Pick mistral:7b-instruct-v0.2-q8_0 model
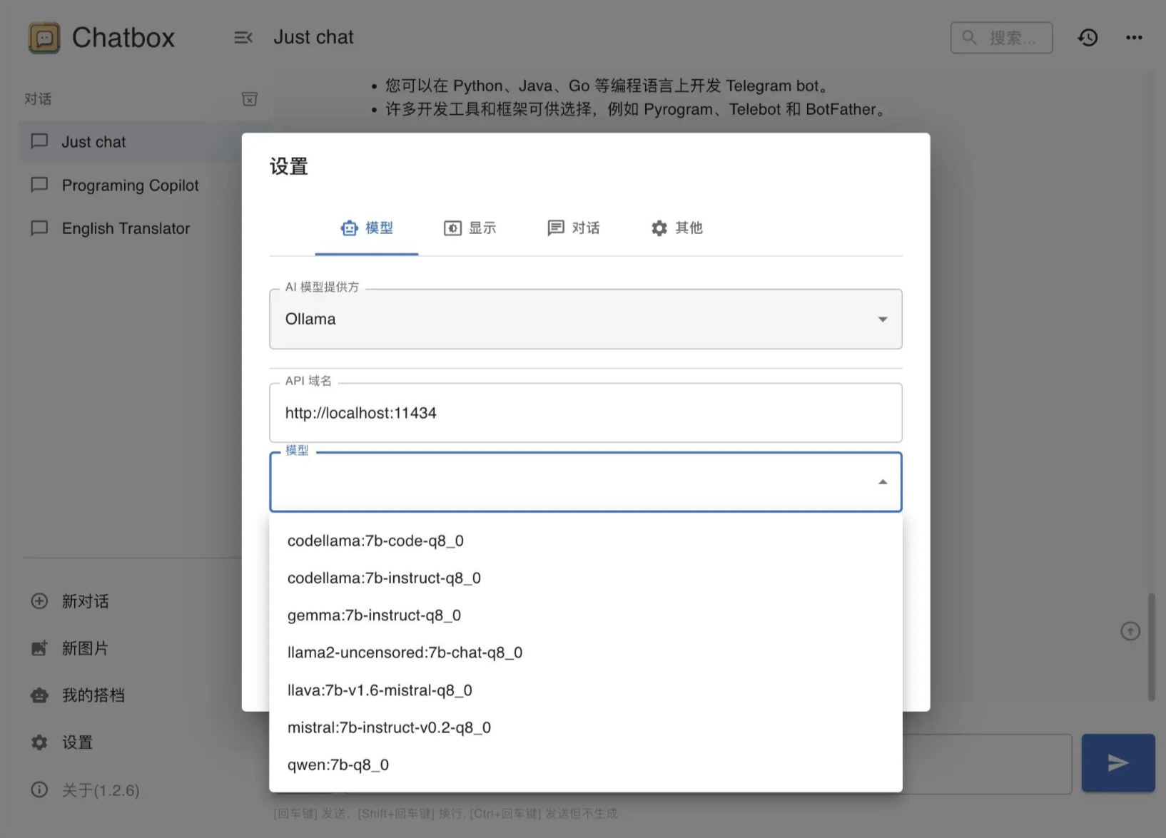Screen dimensions: 1166x838 (x=586, y=727)
